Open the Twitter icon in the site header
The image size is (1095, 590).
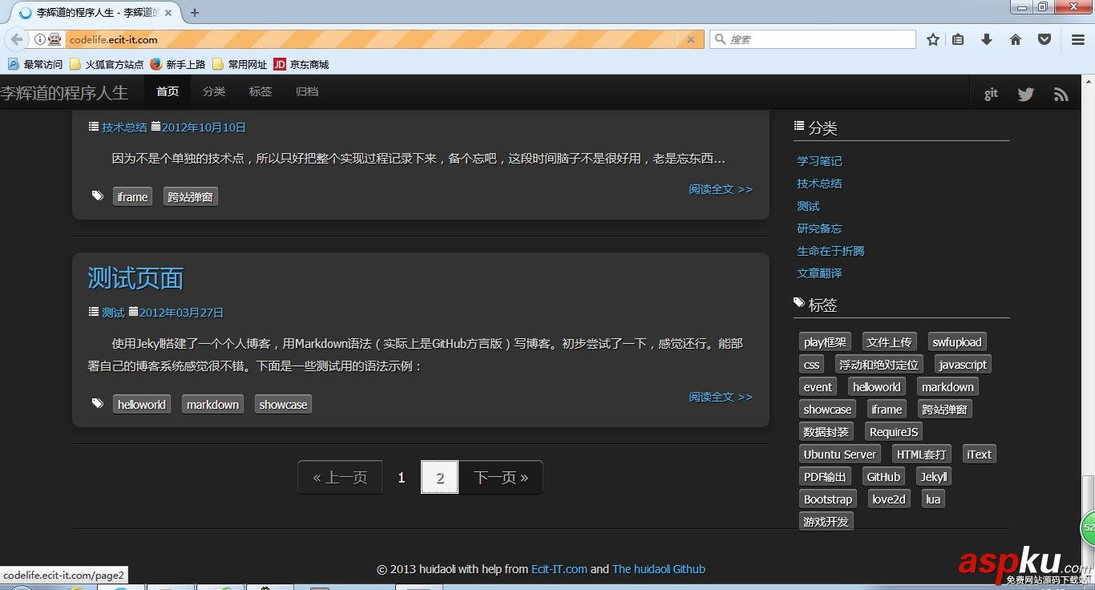coord(1026,93)
